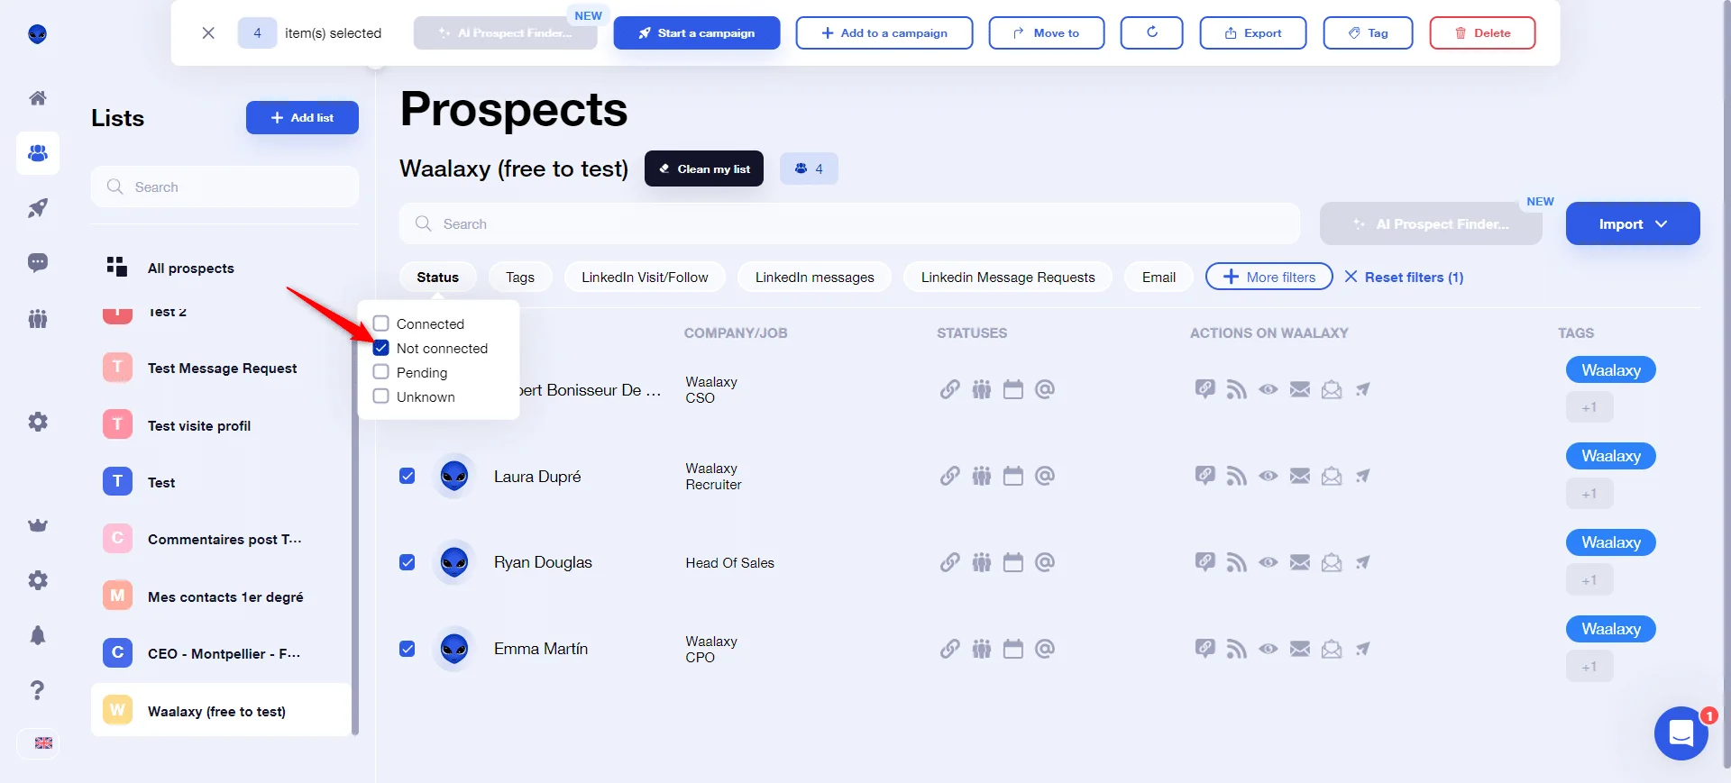Click the Tag button in top bar
The width and height of the screenshot is (1731, 783).
tap(1368, 32)
